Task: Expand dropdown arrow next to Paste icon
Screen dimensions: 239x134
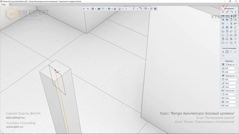Action: (137, 9)
